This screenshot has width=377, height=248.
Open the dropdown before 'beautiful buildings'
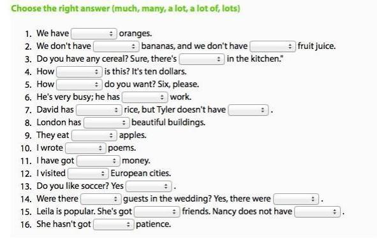107,123
